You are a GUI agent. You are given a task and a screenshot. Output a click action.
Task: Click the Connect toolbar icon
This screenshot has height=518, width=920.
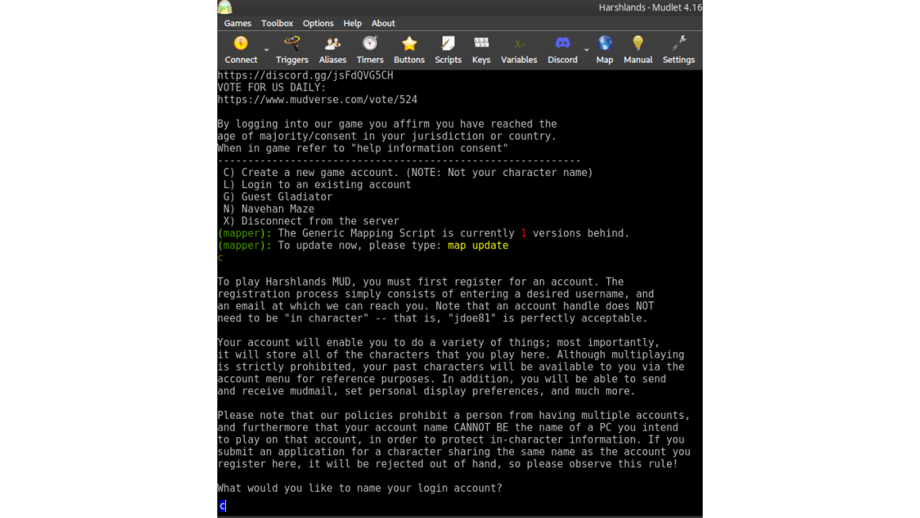(x=240, y=50)
